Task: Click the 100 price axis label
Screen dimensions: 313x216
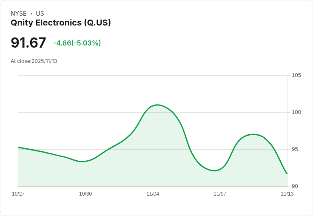Action: (296, 112)
